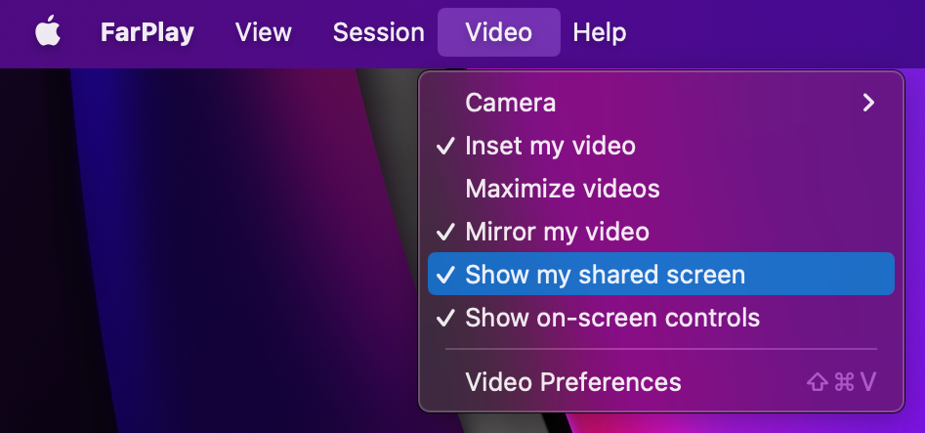Expand the Camera submenu arrow
The width and height of the screenshot is (925, 433).
[x=868, y=103]
